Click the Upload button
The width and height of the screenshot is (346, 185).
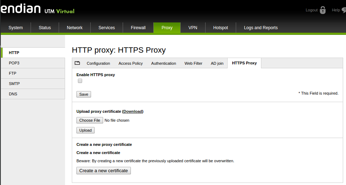click(x=85, y=130)
